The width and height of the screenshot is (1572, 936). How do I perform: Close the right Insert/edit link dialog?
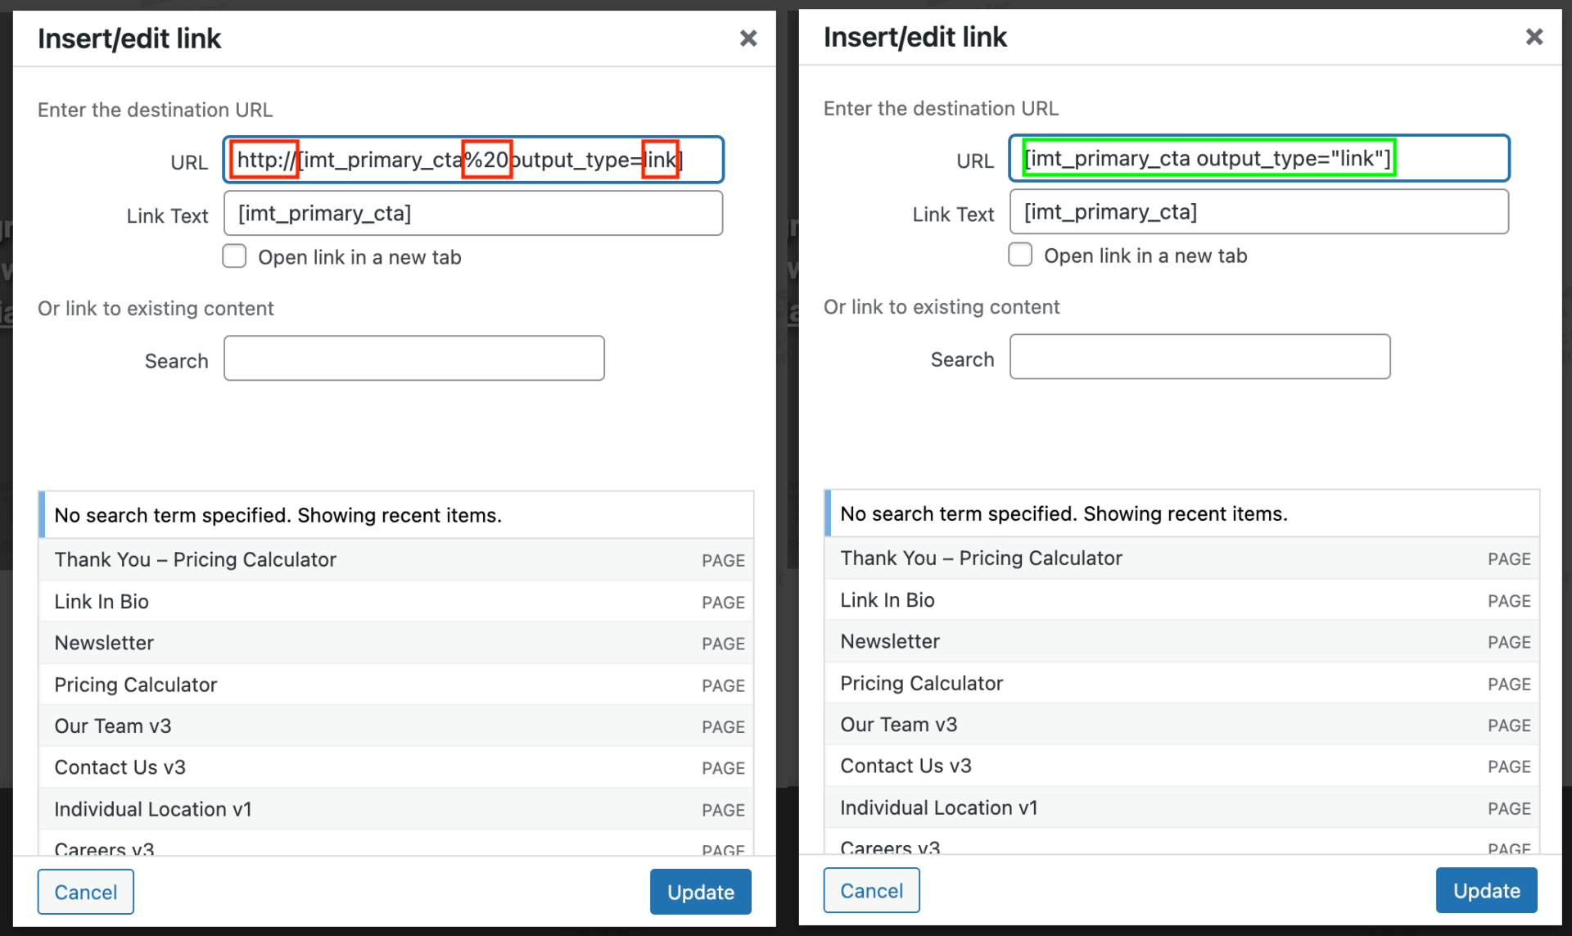1534,37
